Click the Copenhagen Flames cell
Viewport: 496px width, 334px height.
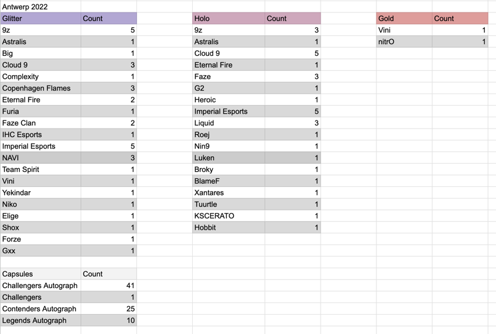(x=40, y=88)
